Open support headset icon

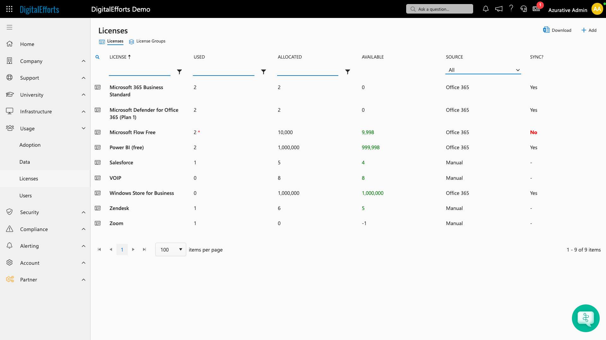click(x=524, y=9)
